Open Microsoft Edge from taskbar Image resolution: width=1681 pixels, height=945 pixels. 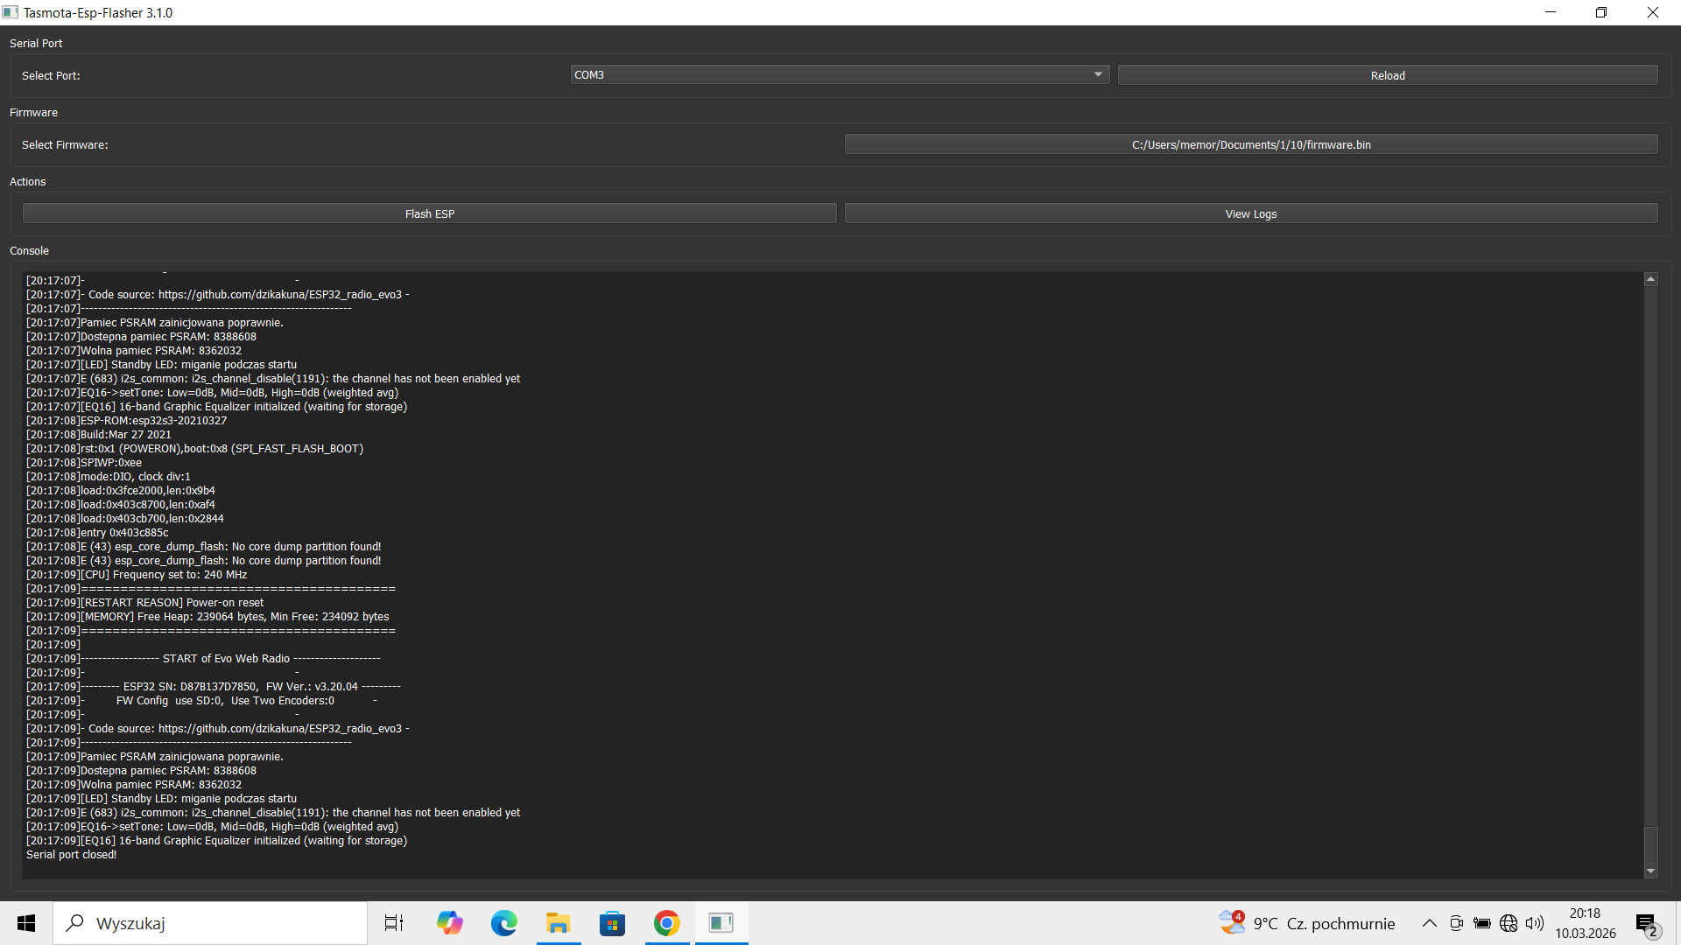tap(503, 923)
